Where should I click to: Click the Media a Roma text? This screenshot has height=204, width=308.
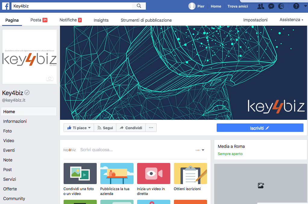coord(231,146)
